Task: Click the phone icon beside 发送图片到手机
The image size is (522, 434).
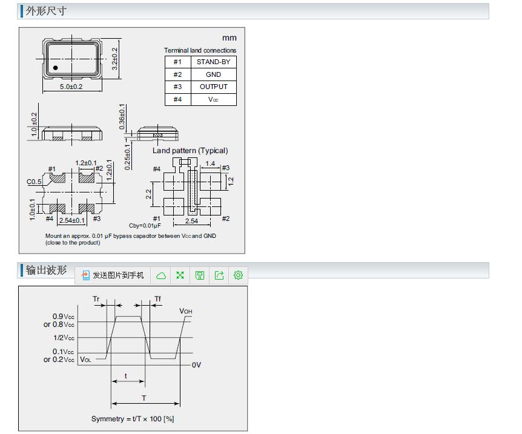Action: tap(85, 275)
